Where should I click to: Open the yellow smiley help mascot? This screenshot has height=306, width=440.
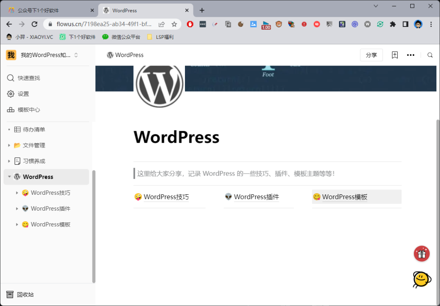click(422, 280)
